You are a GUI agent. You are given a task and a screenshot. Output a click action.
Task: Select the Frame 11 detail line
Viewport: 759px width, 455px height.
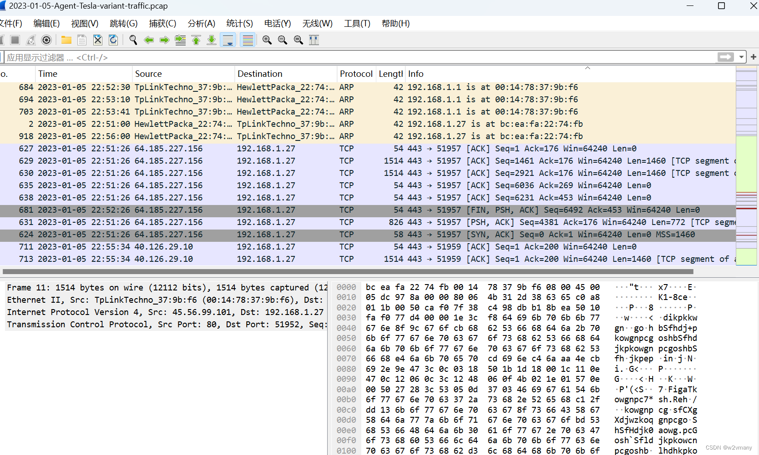(167, 287)
